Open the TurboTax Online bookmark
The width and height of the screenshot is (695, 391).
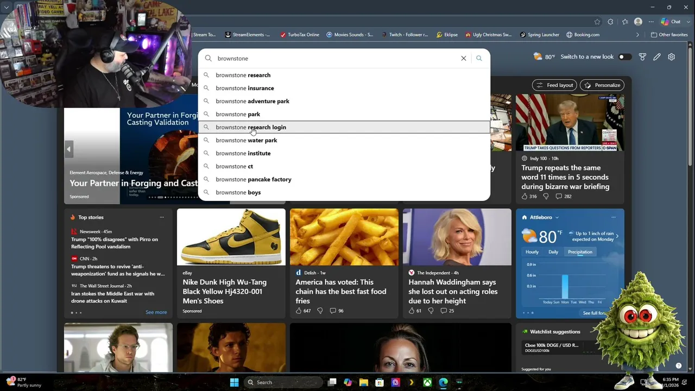click(x=300, y=35)
